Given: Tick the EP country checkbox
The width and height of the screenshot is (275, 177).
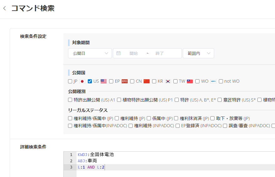Looking at the screenshot, I should click(x=111, y=81).
